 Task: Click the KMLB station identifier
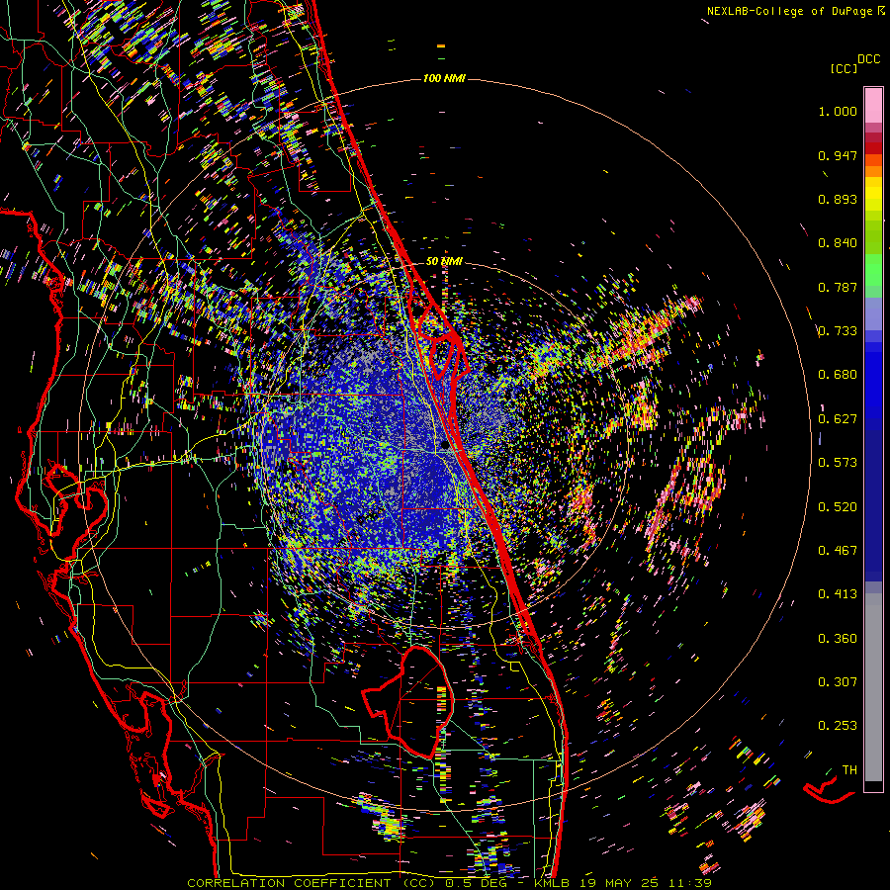click(551, 883)
